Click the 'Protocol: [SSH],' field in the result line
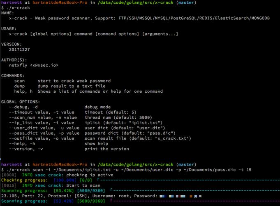280x206 pixels. coord(69,196)
